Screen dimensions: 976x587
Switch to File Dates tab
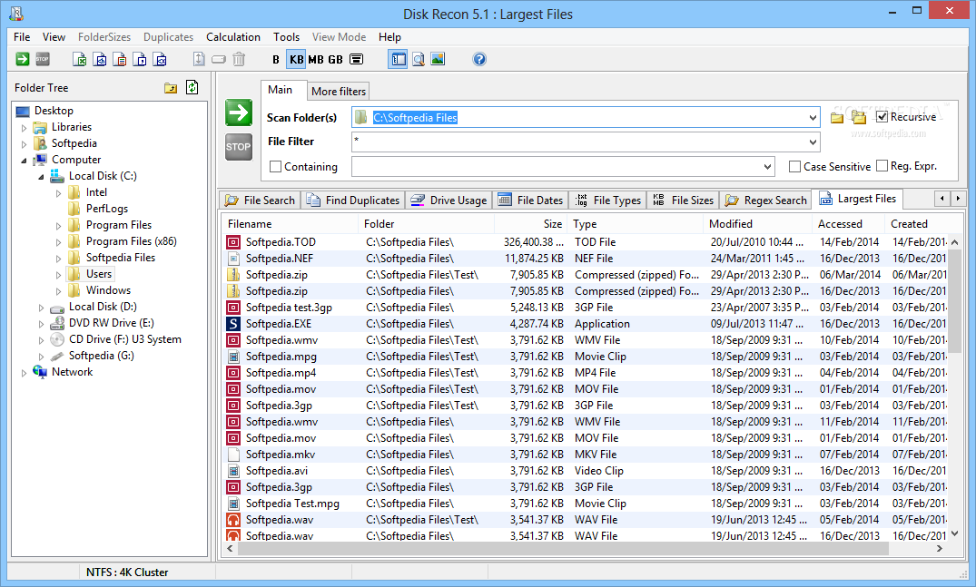click(x=531, y=201)
